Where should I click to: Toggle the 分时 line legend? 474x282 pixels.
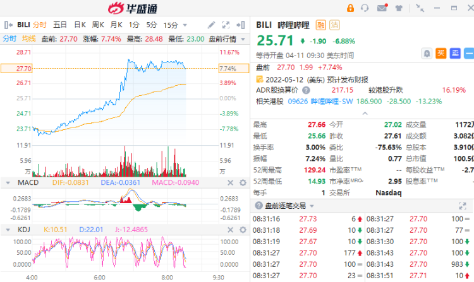point(9,39)
